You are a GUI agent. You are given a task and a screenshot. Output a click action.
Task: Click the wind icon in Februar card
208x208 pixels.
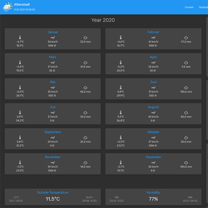[153, 38]
